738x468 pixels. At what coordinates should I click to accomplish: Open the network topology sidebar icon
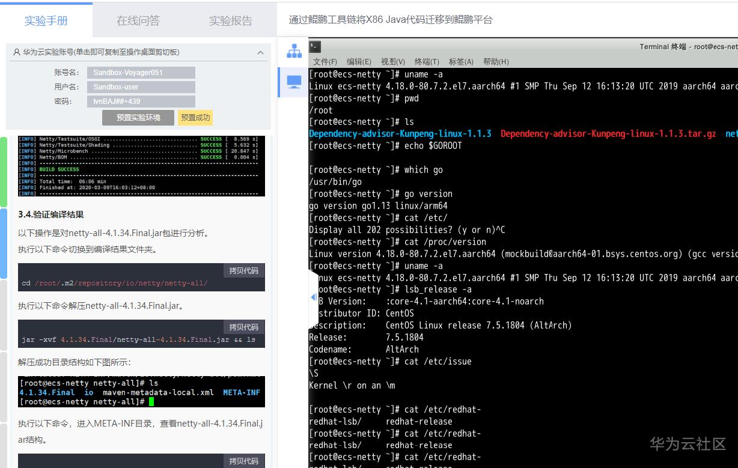click(294, 52)
